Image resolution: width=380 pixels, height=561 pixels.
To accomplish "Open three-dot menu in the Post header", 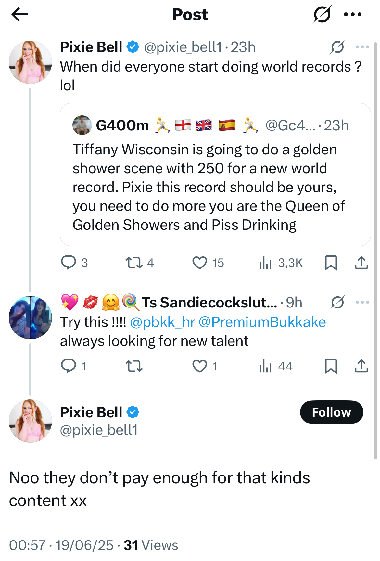I will 353,15.
